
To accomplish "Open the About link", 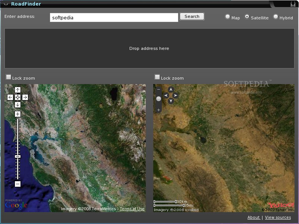I will point(254,217).
